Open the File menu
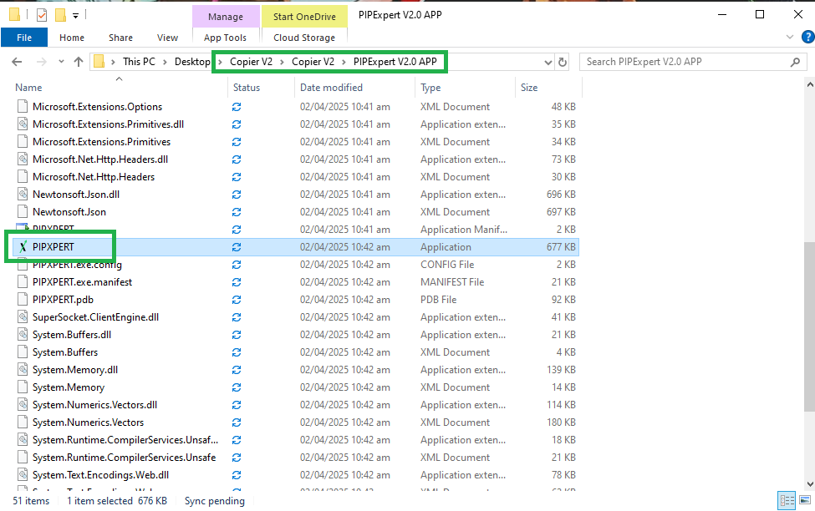Screen dimensions: 815x511 click(x=24, y=38)
